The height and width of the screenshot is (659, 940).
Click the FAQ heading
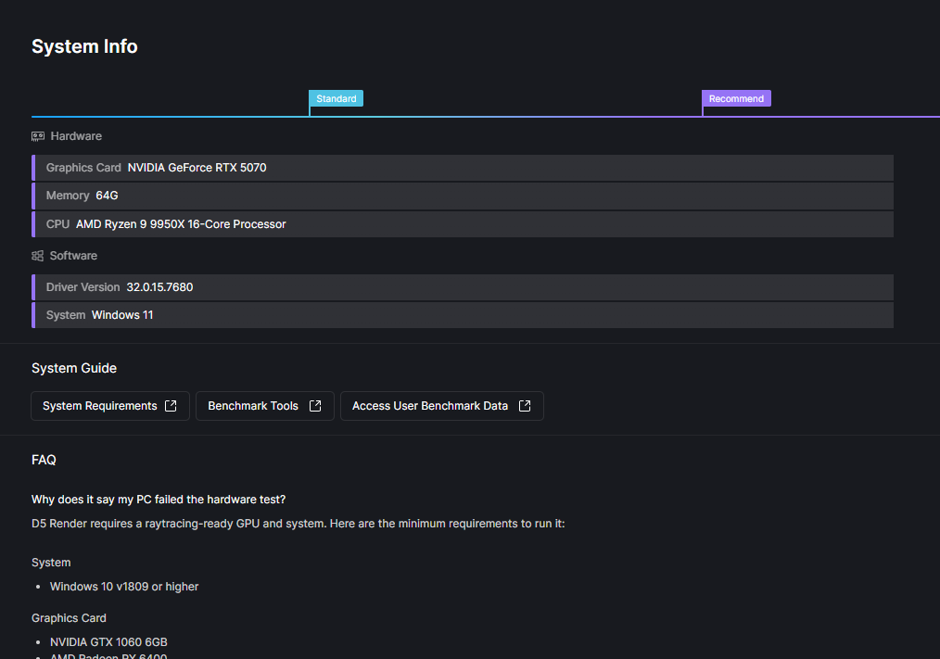pos(44,460)
